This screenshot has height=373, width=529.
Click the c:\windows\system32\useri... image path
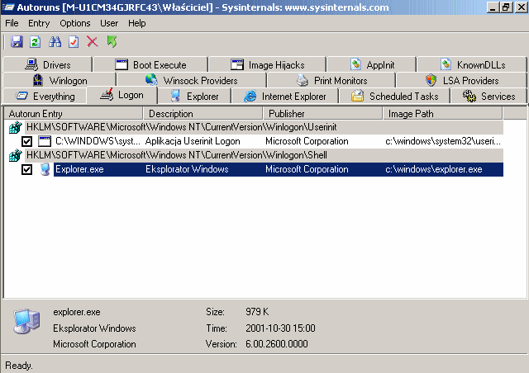tap(443, 141)
